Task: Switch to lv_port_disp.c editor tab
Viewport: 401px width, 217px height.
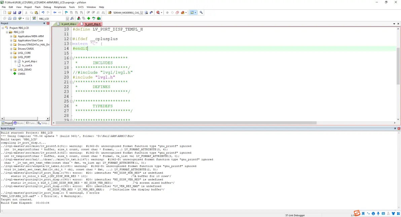Action: 67,24
